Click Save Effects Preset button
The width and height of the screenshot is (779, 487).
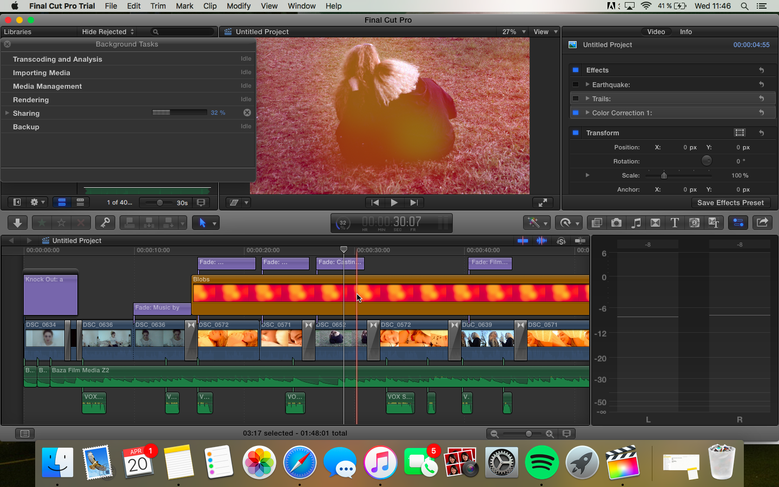pyautogui.click(x=730, y=202)
